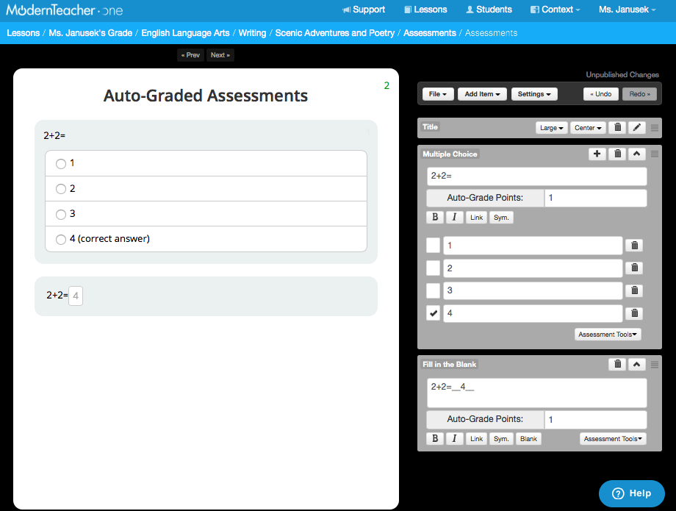676x511 pixels.
Task: Toggle Italic in Fill in the Blank editor
Action: pos(454,439)
